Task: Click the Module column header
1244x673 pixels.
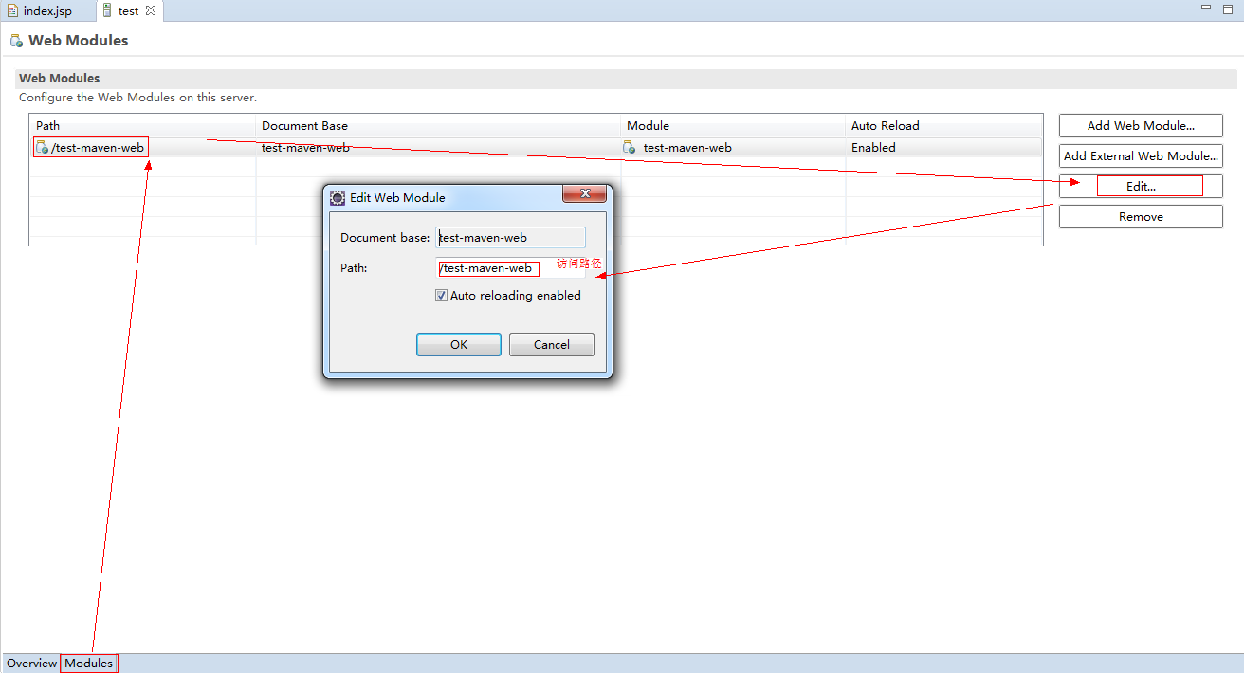Action: tap(733, 126)
